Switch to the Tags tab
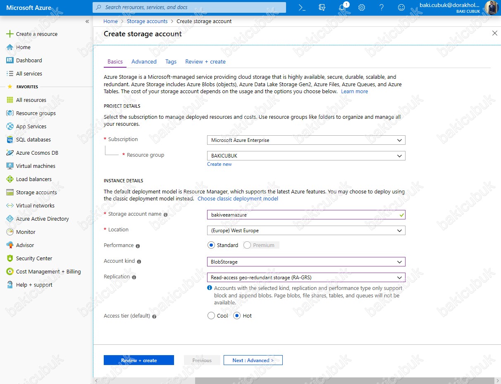The height and width of the screenshot is (384, 501). click(171, 62)
